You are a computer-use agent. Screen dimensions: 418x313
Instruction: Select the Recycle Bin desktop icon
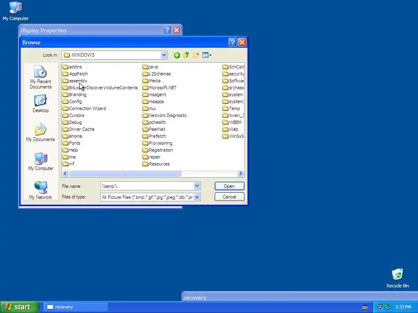tap(398, 278)
